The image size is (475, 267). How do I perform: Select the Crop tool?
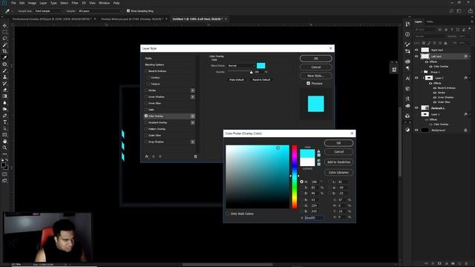pyautogui.click(x=5, y=51)
